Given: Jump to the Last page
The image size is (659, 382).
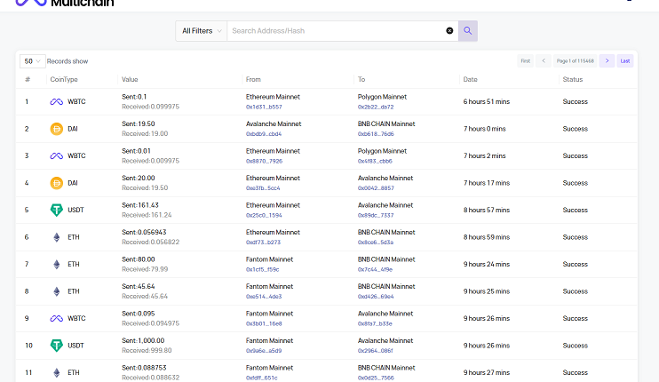Looking at the screenshot, I should (x=625, y=60).
